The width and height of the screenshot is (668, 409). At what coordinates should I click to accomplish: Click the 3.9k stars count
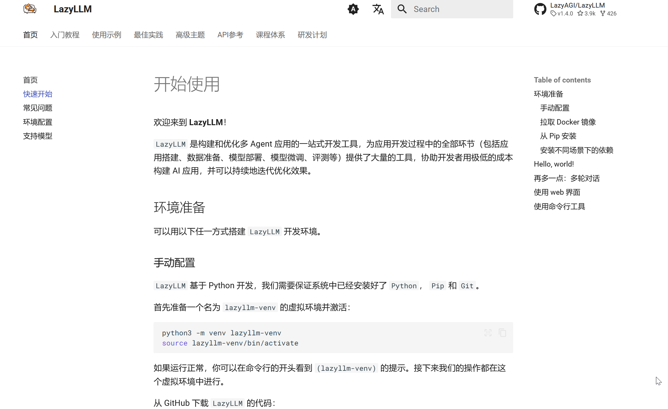586,13
